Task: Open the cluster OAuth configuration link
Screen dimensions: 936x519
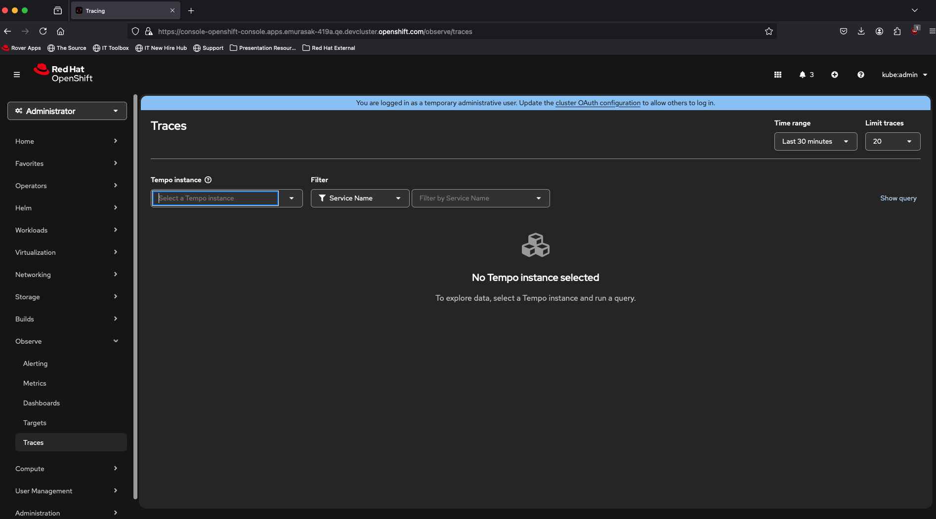Action: pyautogui.click(x=598, y=103)
